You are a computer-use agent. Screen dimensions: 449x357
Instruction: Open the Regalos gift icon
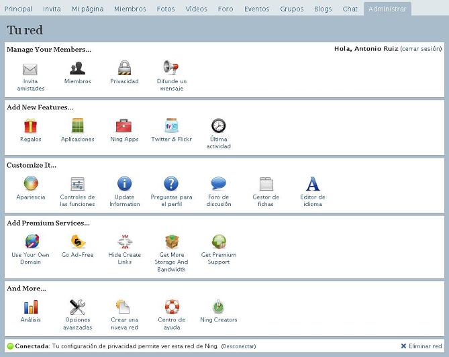[30, 126]
